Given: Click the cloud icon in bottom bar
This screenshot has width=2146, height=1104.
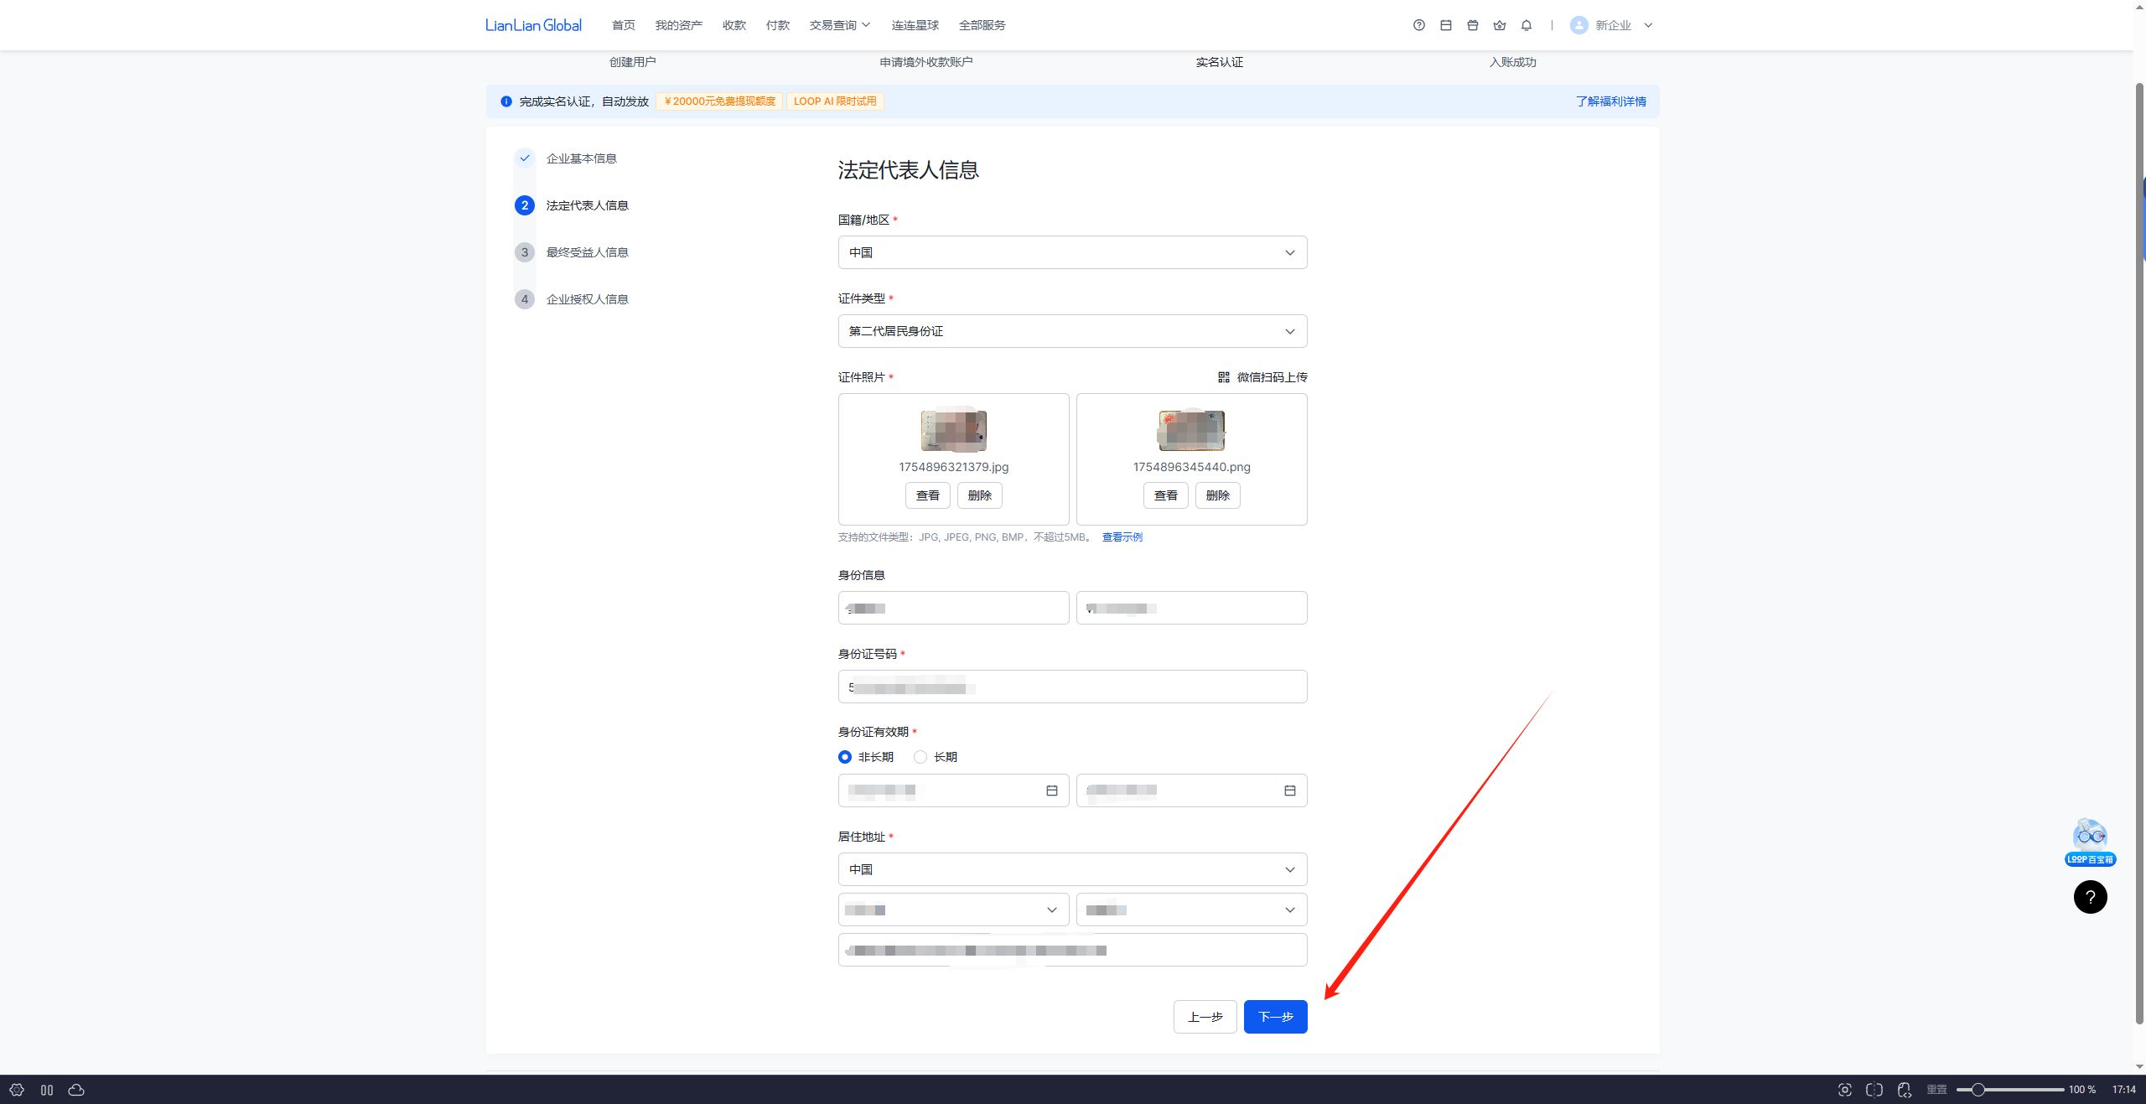Looking at the screenshot, I should tap(76, 1090).
